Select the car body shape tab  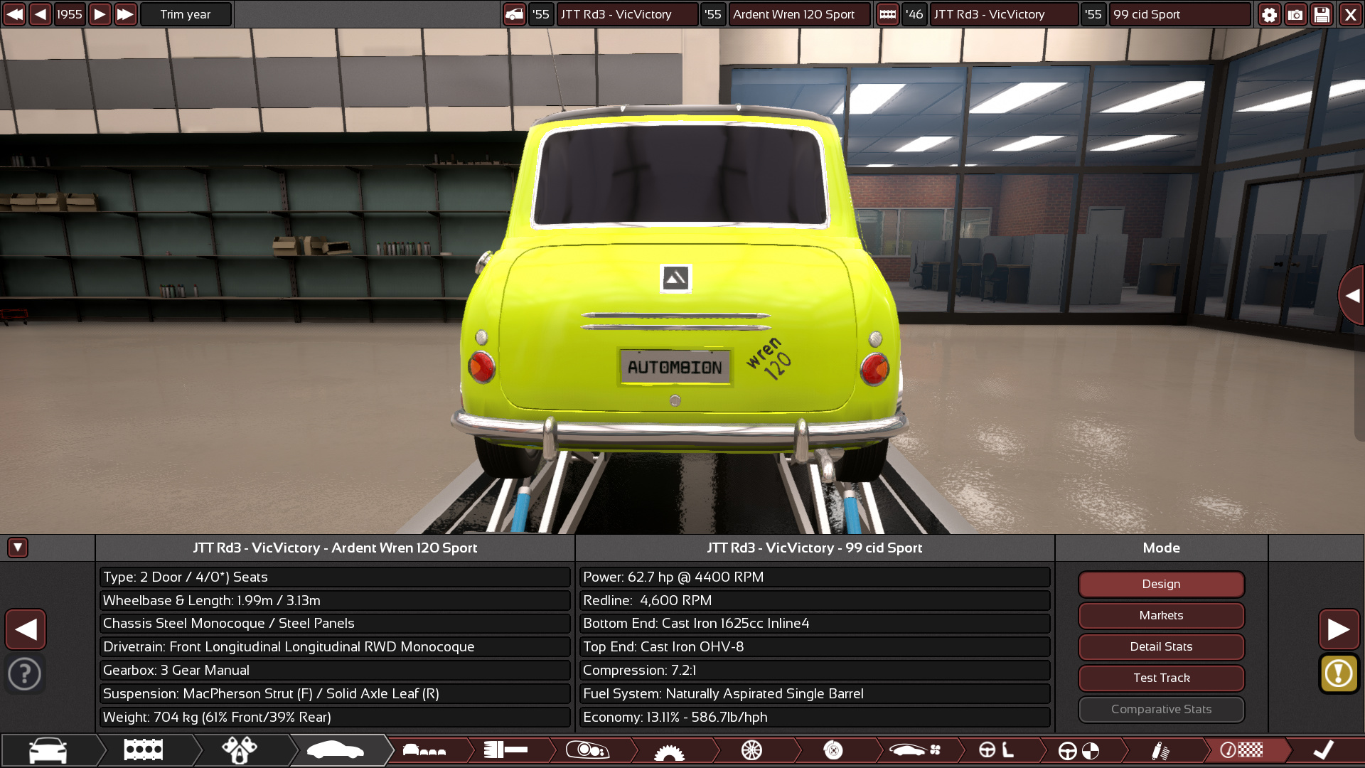click(x=335, y=750)
